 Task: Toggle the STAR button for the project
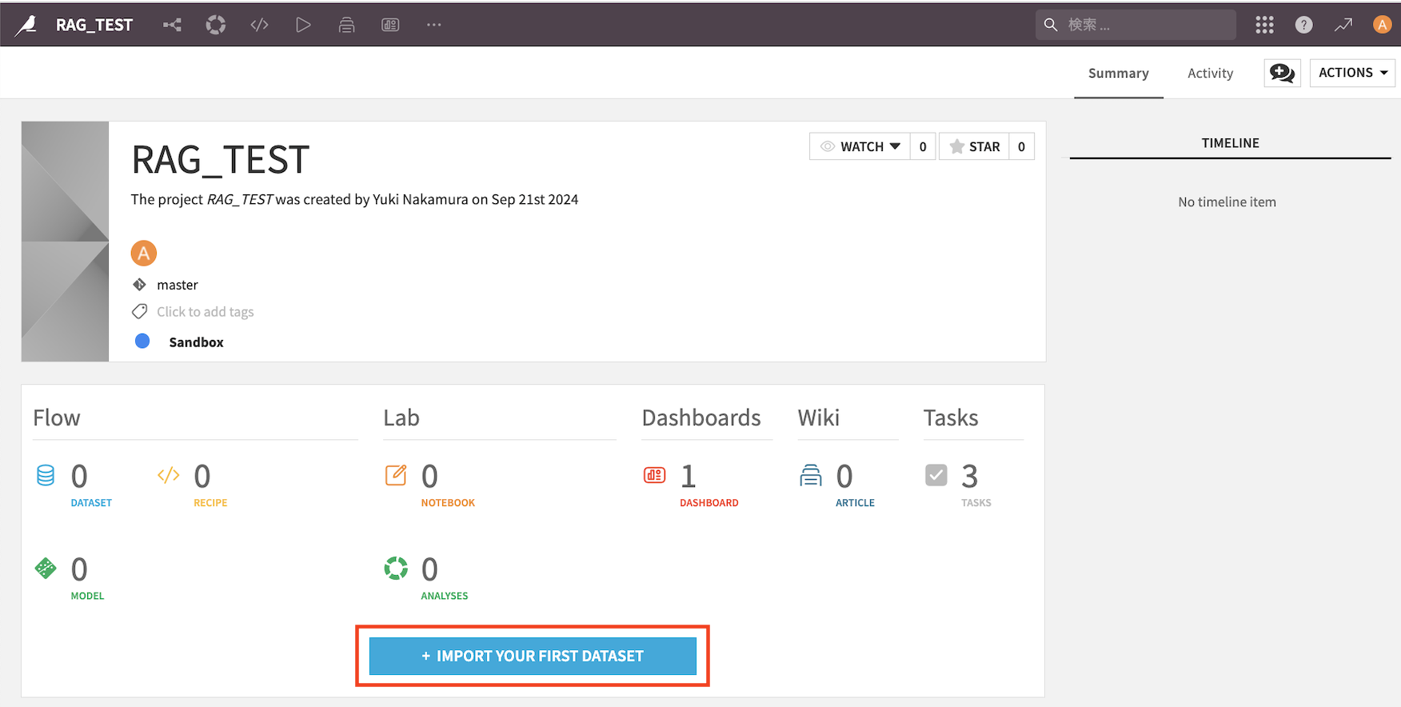(974, 146)
